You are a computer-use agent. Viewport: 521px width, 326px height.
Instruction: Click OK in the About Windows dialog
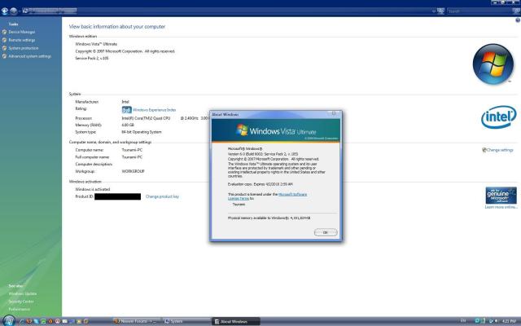pos(326,232)
